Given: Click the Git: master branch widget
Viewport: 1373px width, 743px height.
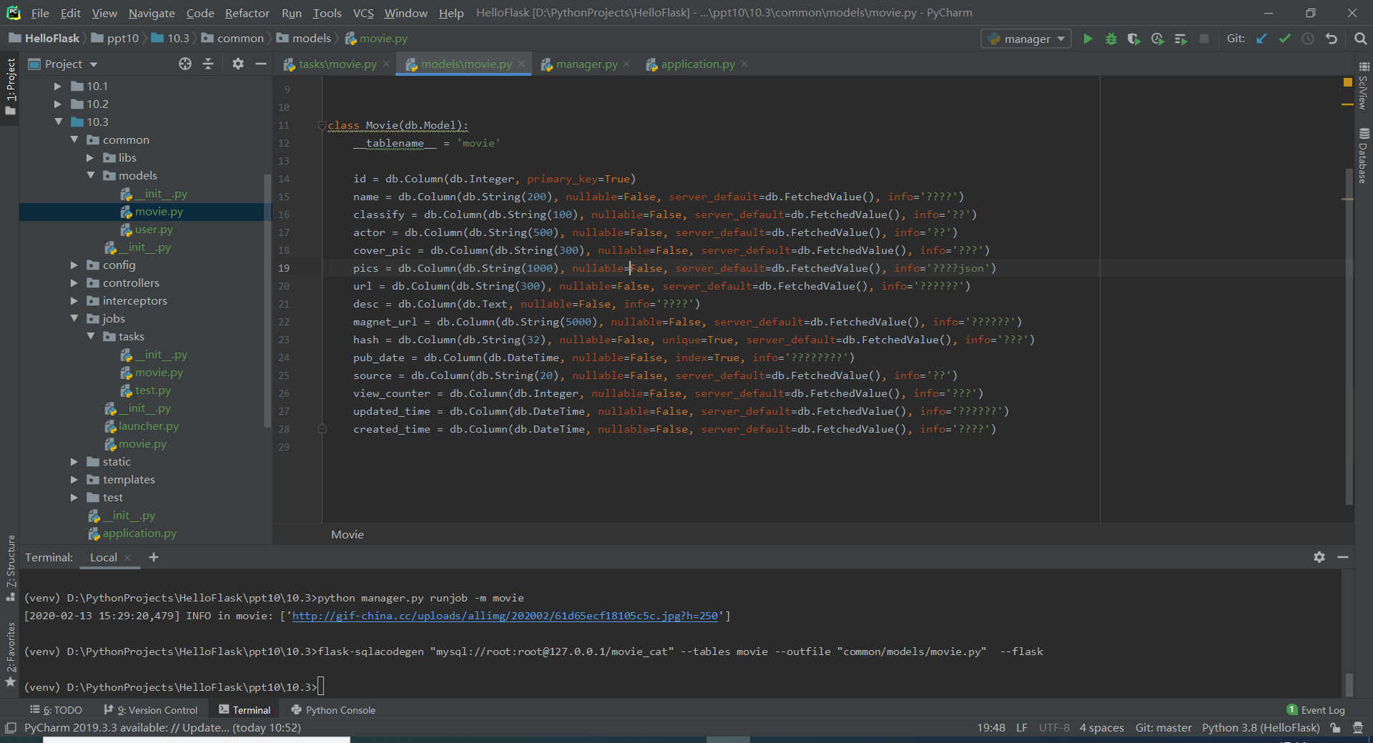Looking at the screenshot, I should click(1163, 728).
